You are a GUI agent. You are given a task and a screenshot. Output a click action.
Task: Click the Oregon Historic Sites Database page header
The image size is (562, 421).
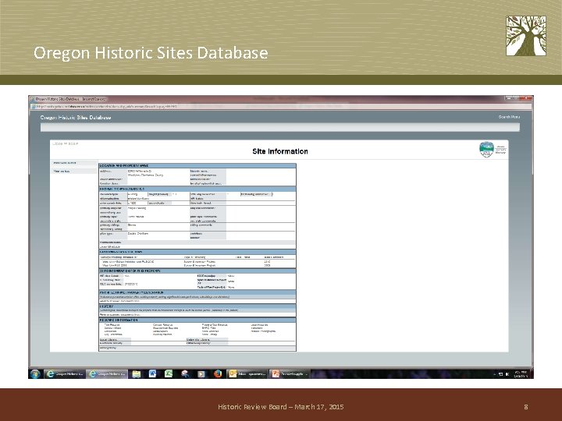[x=76, y=118]
